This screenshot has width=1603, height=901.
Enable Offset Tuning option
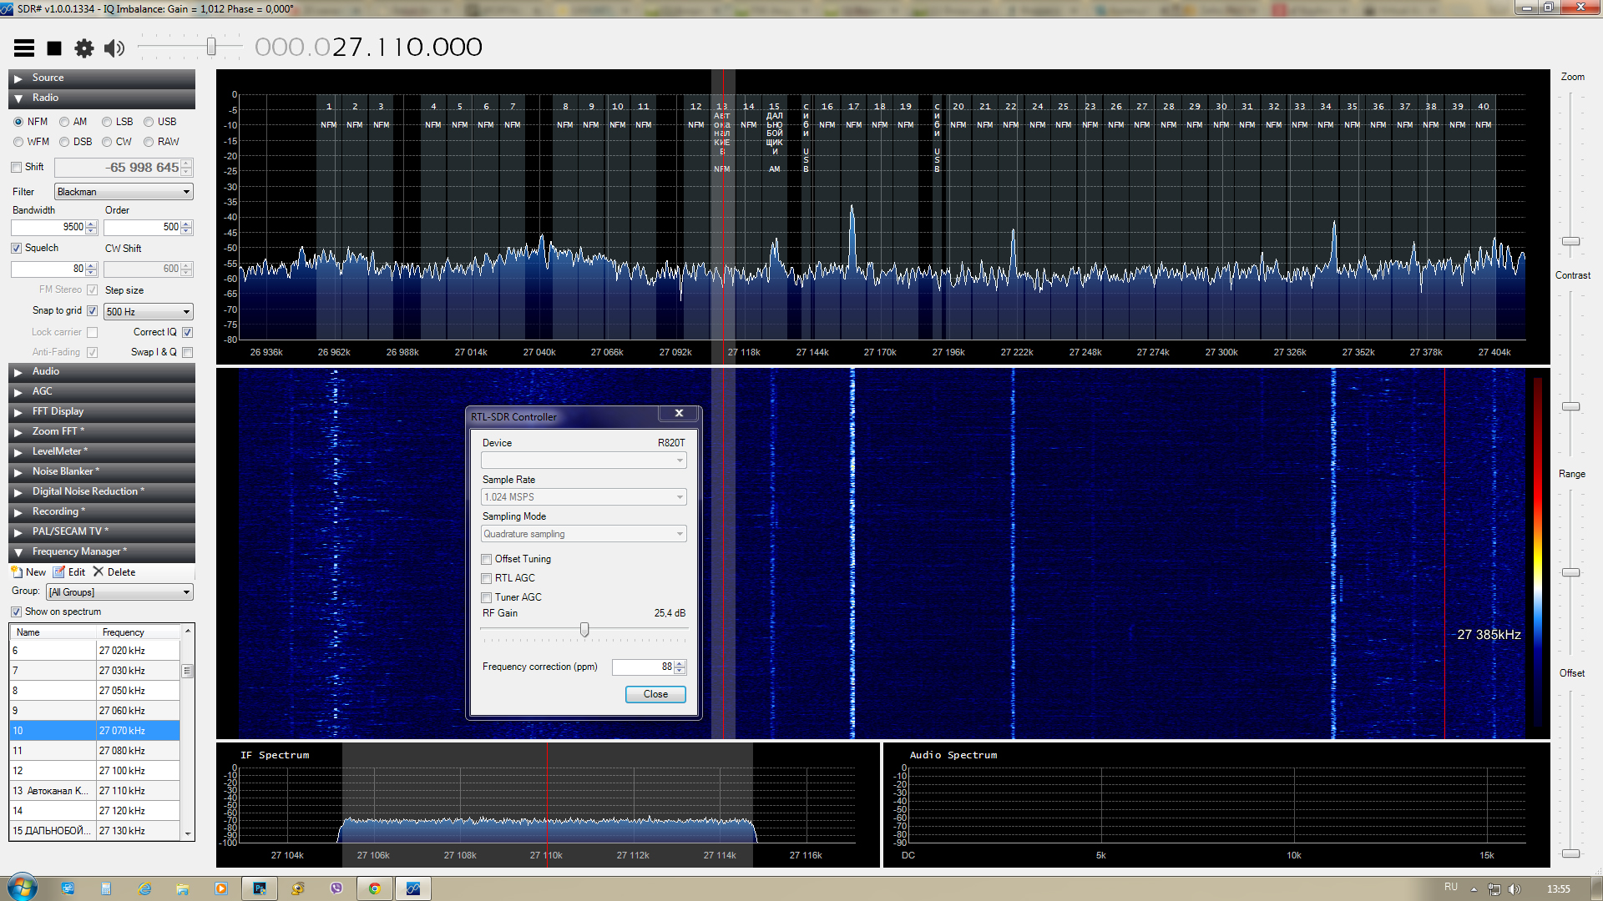(x=487, y=559)
